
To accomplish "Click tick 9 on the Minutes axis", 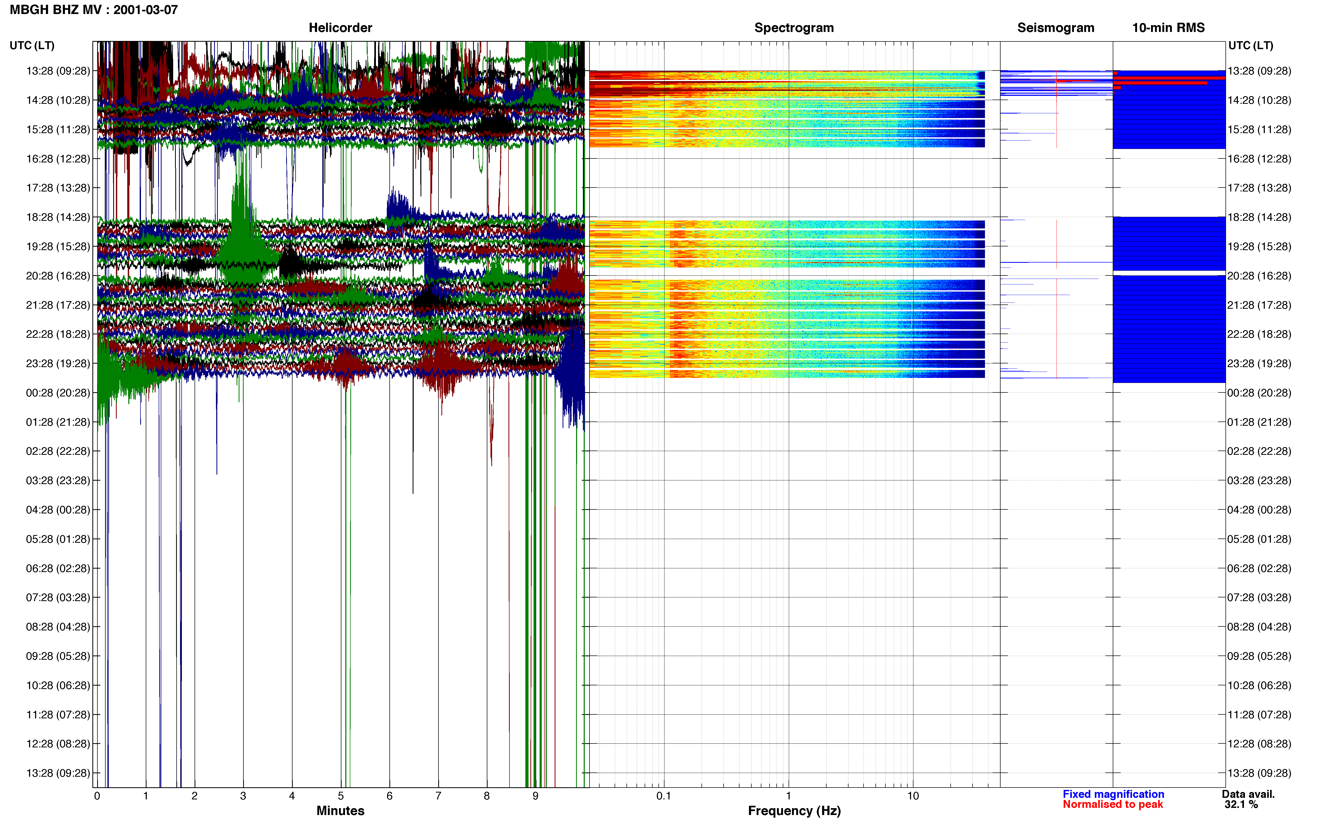I will pos(535,796).
